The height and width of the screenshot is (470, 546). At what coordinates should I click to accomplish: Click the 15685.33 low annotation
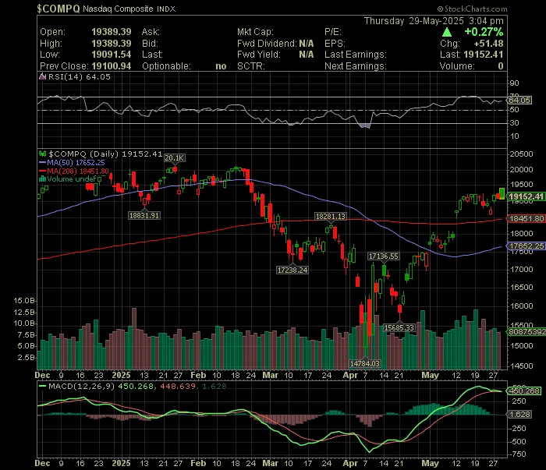click(399, 327)
